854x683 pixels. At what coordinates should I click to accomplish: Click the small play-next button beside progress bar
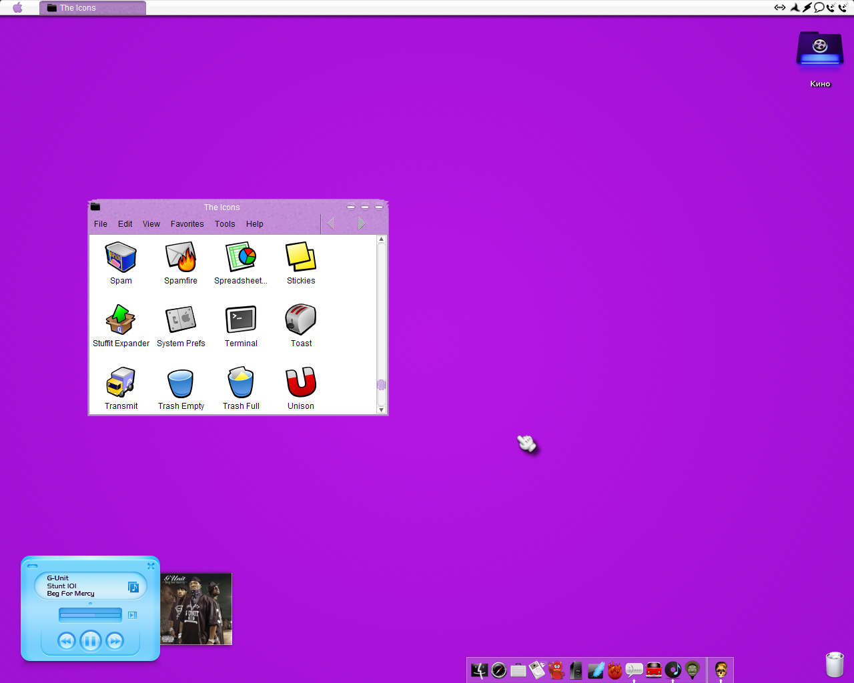132,615
